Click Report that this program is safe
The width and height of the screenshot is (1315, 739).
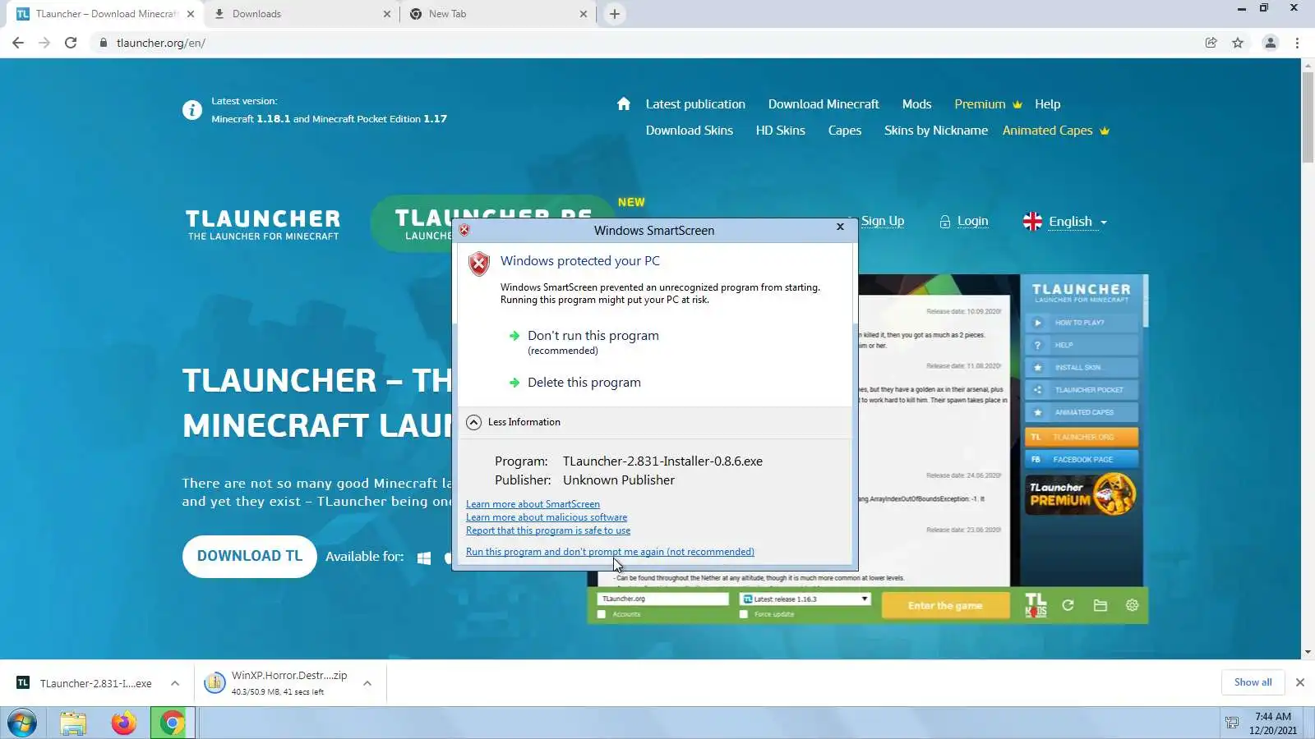coord(548,530)
